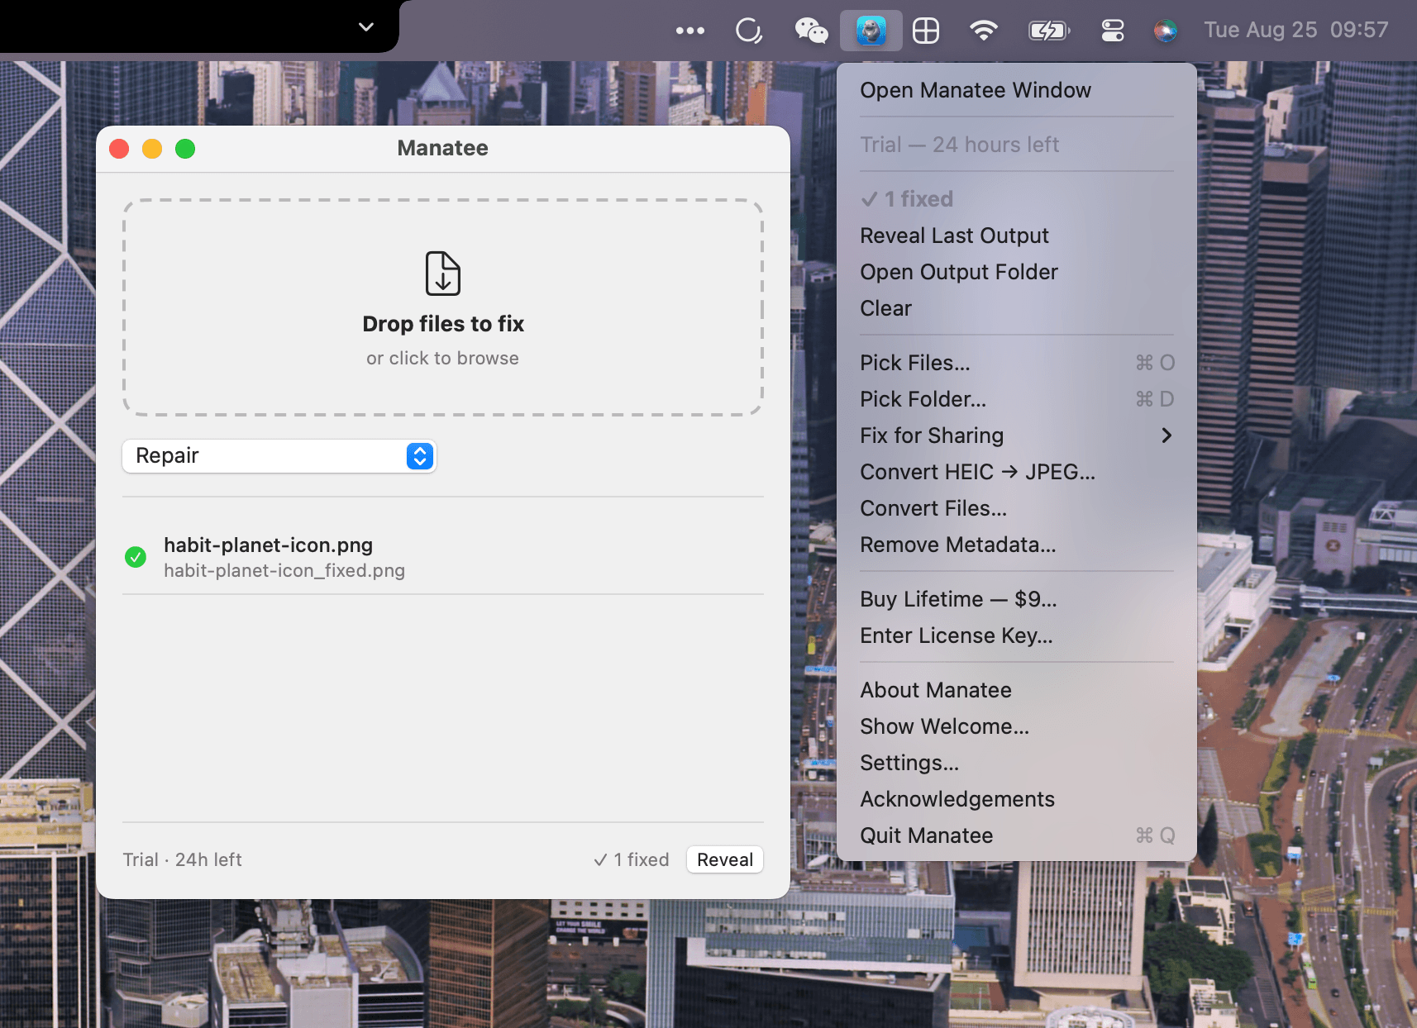Click the menu bar date and time

click(x=1296, y=31)
